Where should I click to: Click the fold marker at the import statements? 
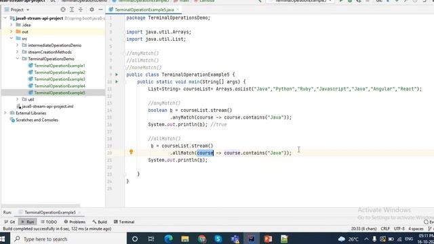point(125,32)
